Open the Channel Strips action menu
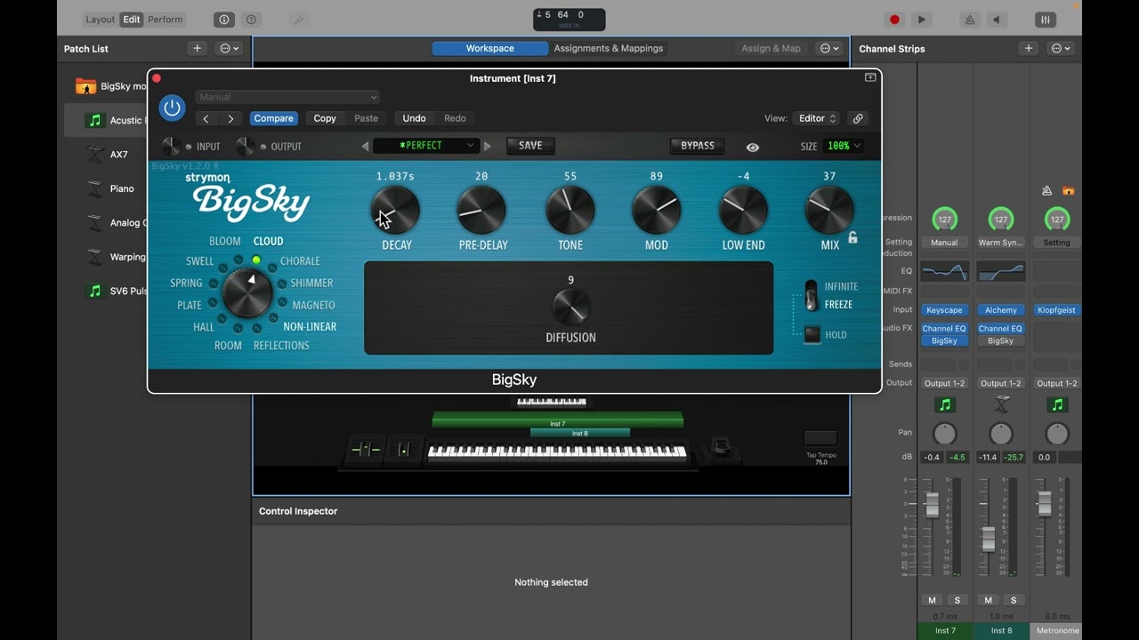 click(1061, 48)
